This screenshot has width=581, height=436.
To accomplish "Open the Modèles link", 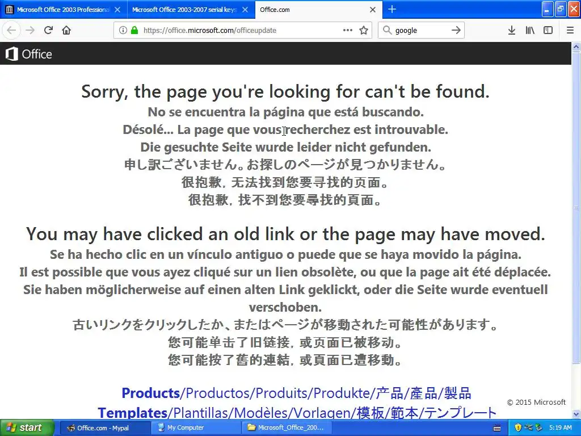I will (263, 413).
